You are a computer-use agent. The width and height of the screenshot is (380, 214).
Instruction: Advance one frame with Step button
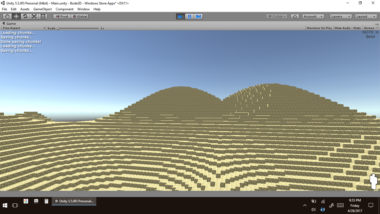point(198,16)
